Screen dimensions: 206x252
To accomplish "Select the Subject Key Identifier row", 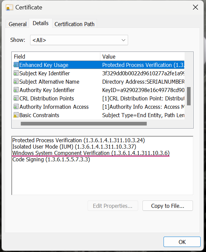I will pos(98,73).
